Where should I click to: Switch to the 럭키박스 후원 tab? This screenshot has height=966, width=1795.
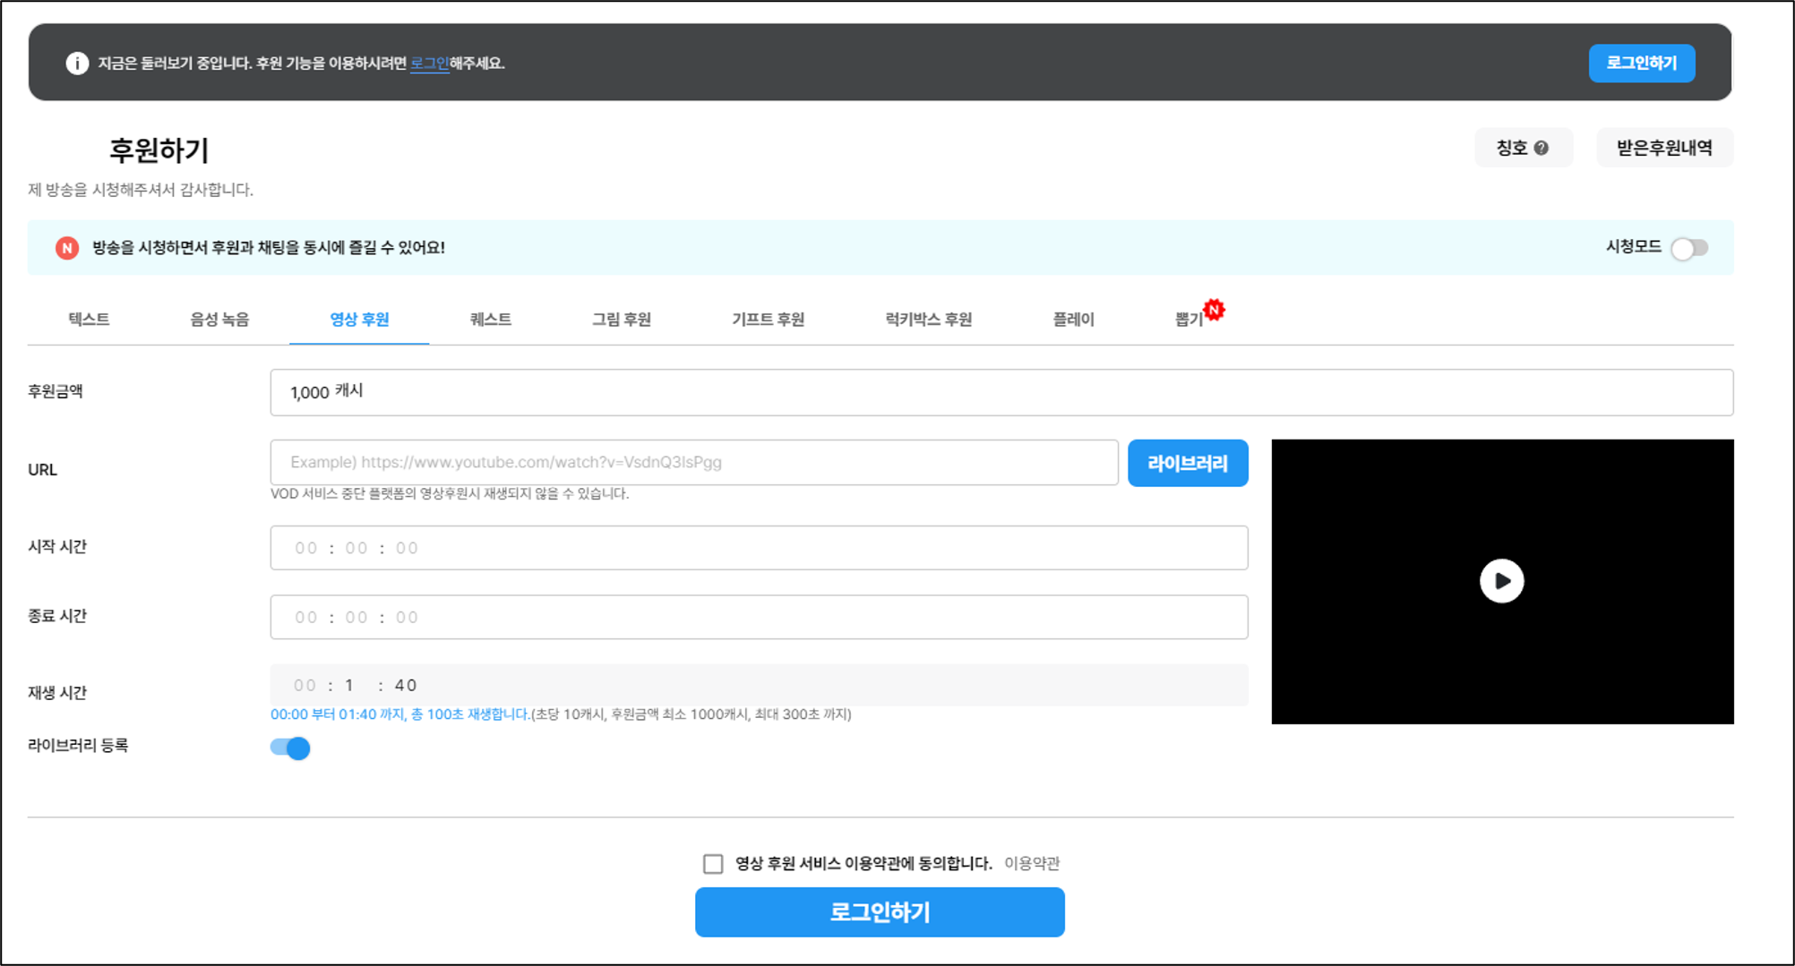coord(928,320)
